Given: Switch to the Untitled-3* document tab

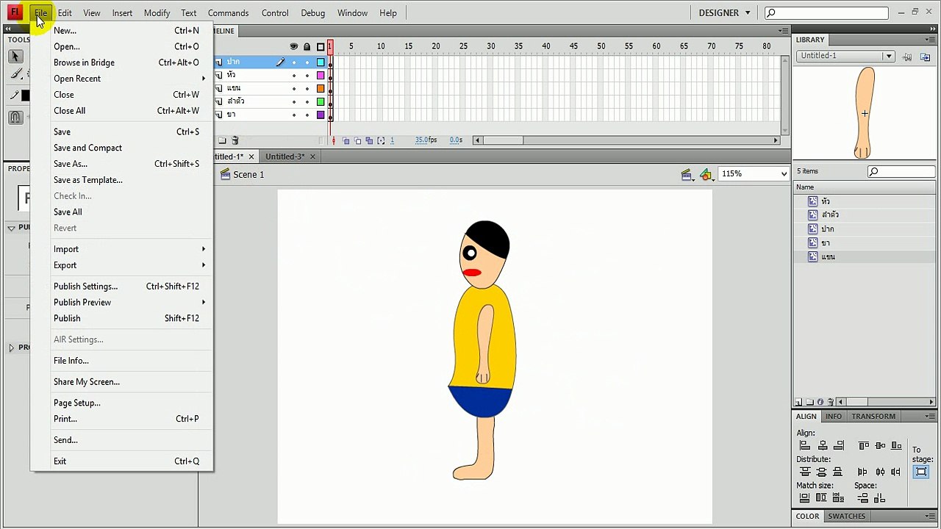Looking at the screenshot, I should pos(285,156).
